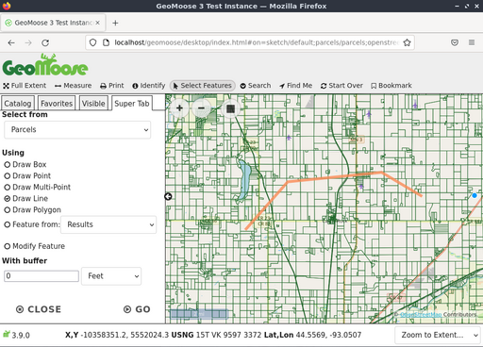This screenshot has height=347, width=483.
Task: Create a Bookmark
Action: click(391, 86)
